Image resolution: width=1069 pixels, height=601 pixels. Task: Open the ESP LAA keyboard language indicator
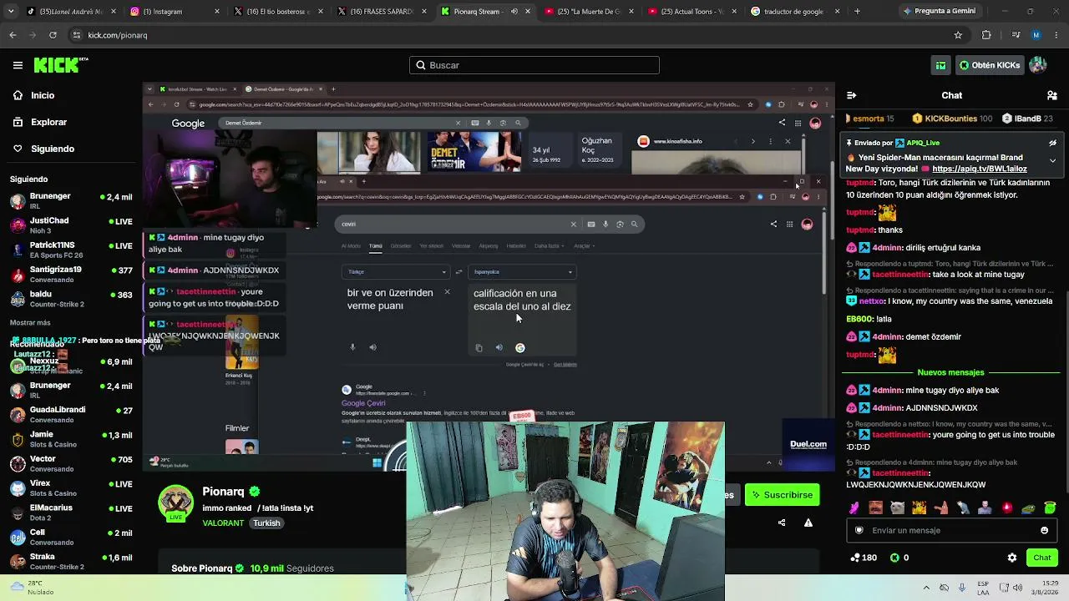983,588
